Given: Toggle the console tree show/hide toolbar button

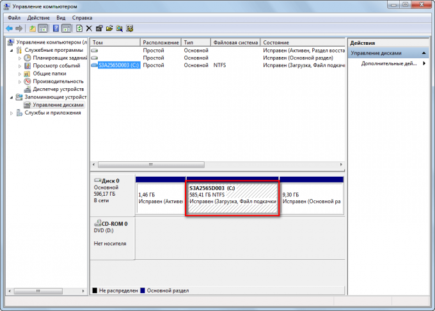Looking at the screenshot, I should coord(43,29).
